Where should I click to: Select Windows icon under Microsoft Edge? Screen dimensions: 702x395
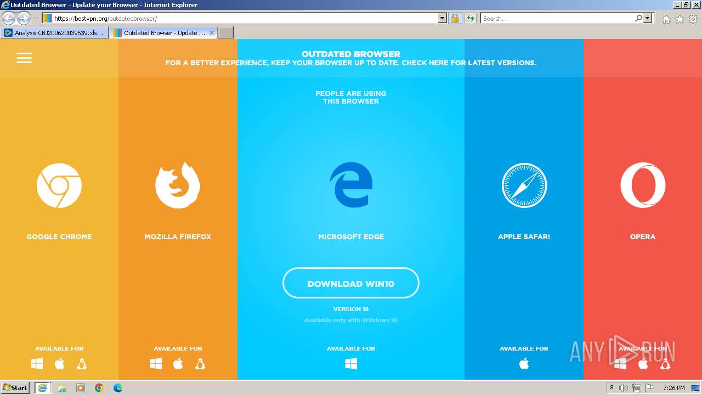click(351, 364)
